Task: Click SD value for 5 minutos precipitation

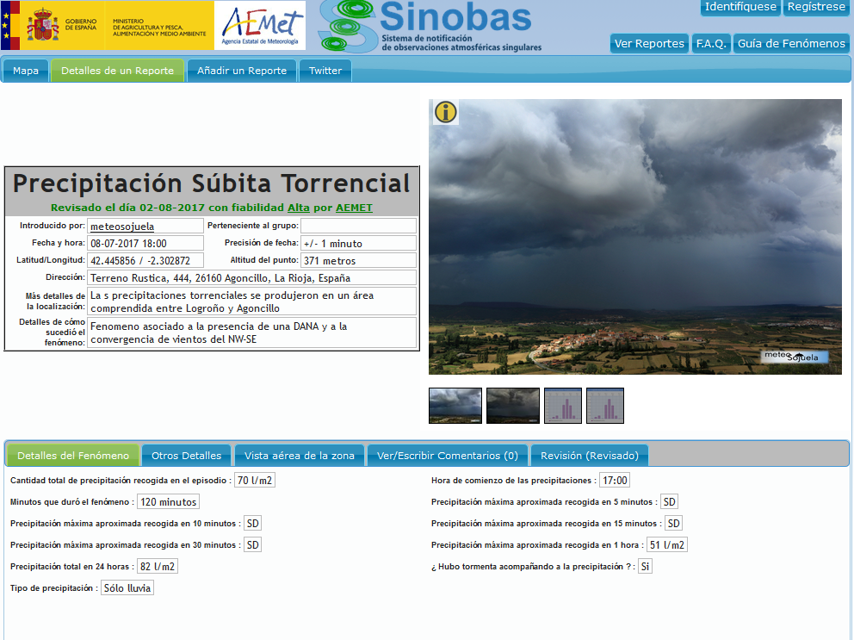Action: (x=669, y=502)
